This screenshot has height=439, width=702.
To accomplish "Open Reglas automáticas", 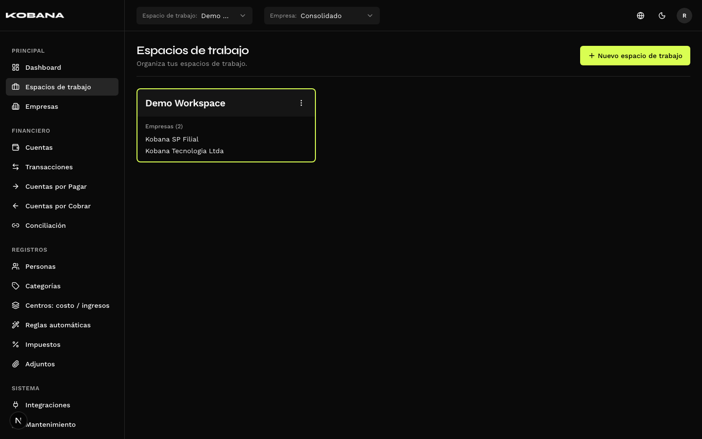I will [62, 325].
